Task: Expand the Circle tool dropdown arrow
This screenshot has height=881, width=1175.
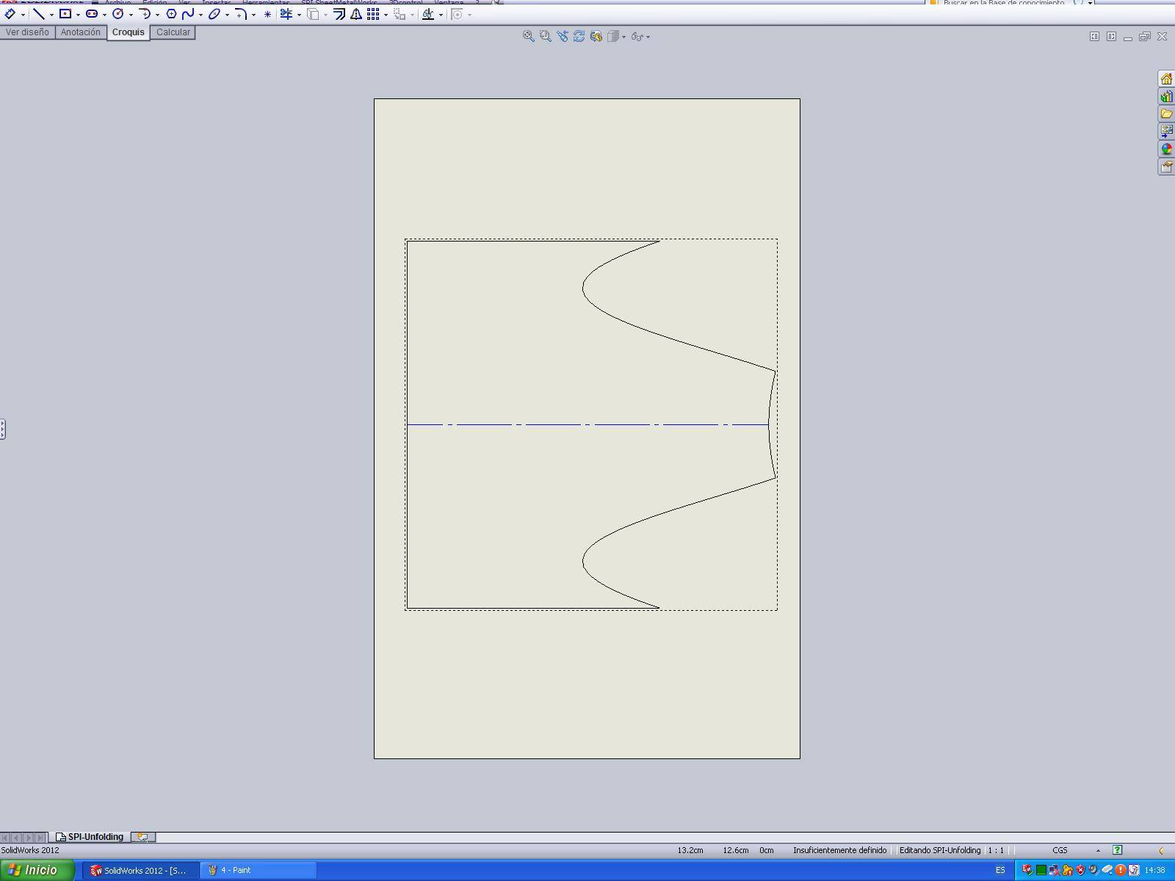Action: [131, 15]
